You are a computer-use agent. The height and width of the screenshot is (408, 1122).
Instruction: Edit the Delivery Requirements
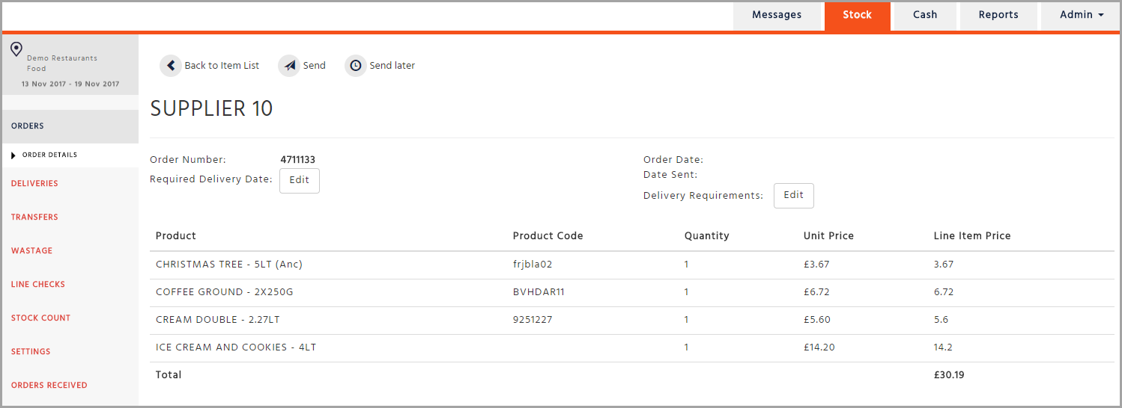click(793, 195)
